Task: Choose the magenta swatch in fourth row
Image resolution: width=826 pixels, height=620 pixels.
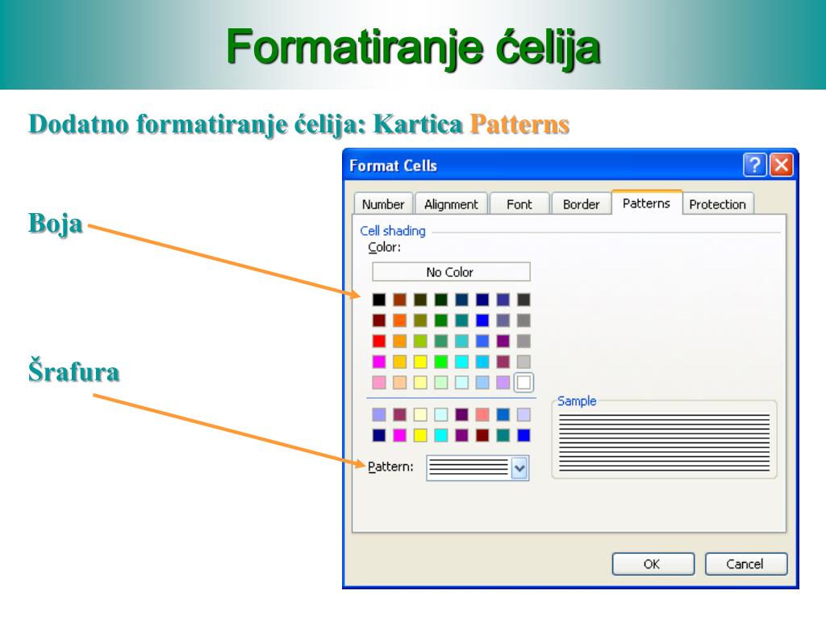Action: 379,362
